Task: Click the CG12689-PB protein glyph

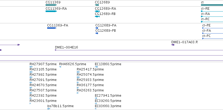Action: pos(97,33)
